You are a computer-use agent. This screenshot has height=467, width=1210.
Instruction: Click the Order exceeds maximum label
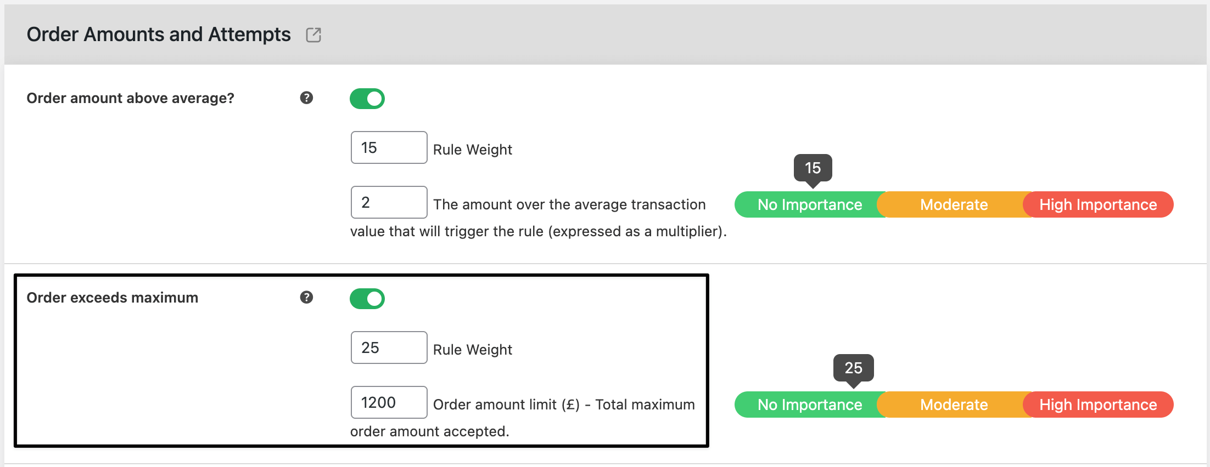pos(113,298)
